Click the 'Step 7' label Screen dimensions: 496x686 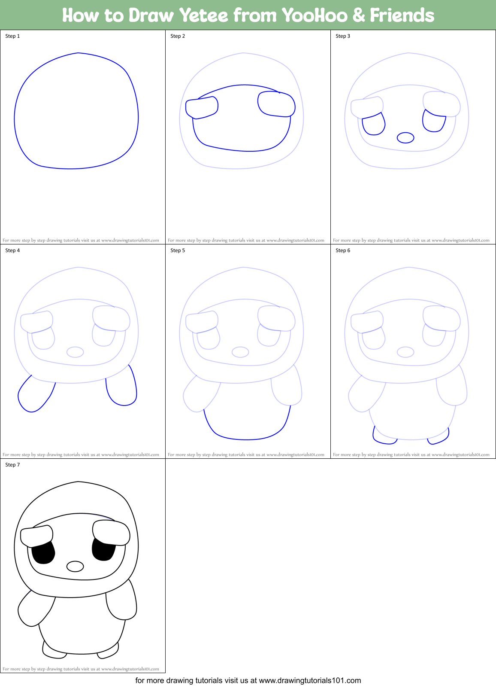tap(12, 465)
